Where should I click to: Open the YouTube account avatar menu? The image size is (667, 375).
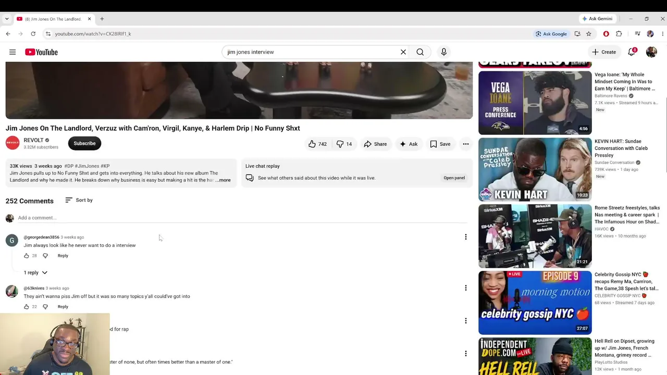tap(651, 52)
